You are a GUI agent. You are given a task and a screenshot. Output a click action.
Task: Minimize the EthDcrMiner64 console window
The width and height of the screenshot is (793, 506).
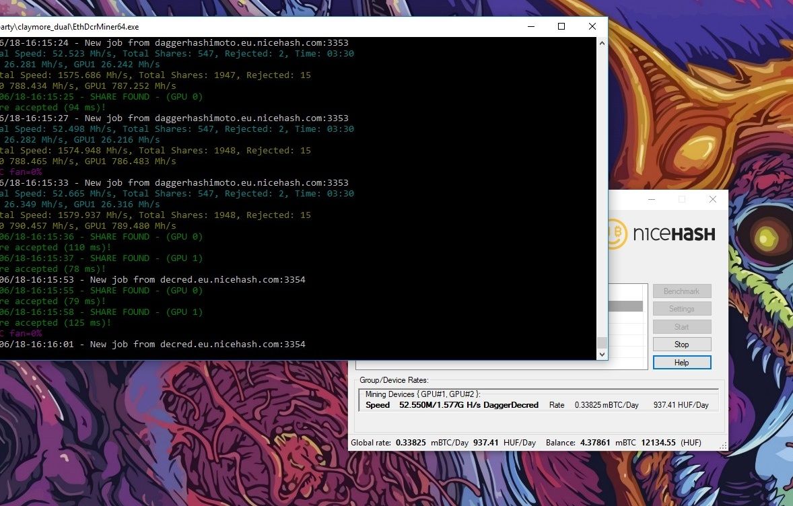(x=531, y=26)
